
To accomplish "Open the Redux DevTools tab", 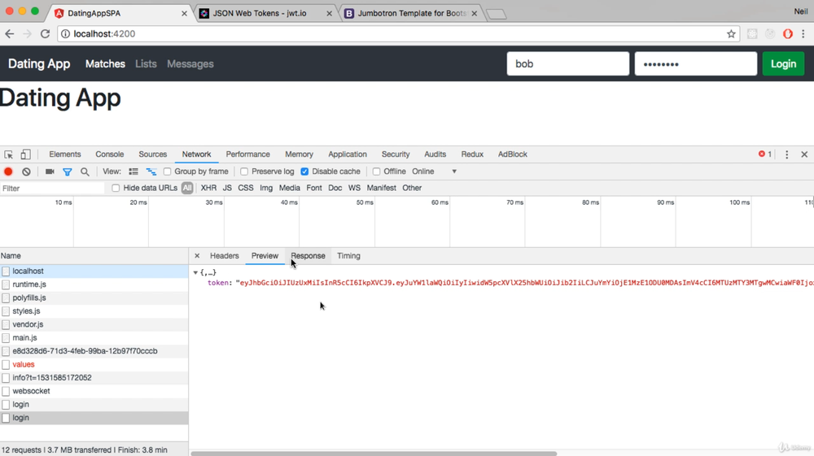I will click(x=472, y=154).
